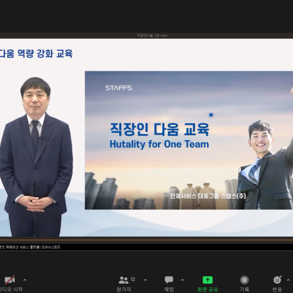Screen dimensions: 293x293
Task: Expand chat options arrow beside 채팅
Action: (182, 280)
